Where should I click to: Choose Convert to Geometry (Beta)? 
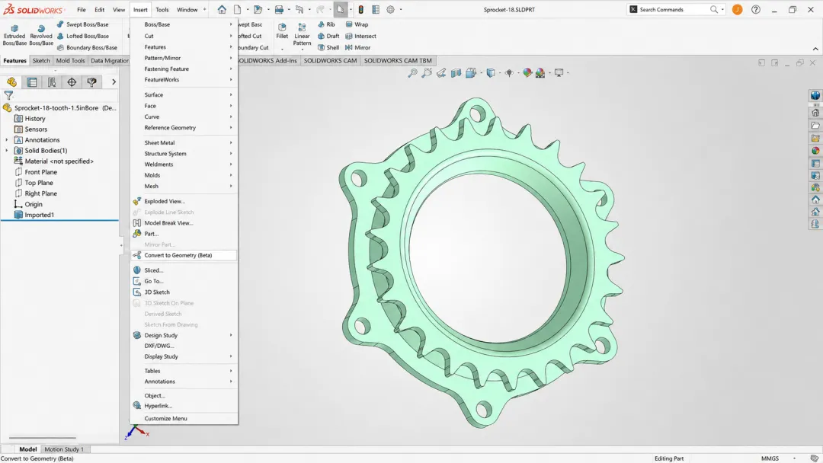[x=184, y=255]
